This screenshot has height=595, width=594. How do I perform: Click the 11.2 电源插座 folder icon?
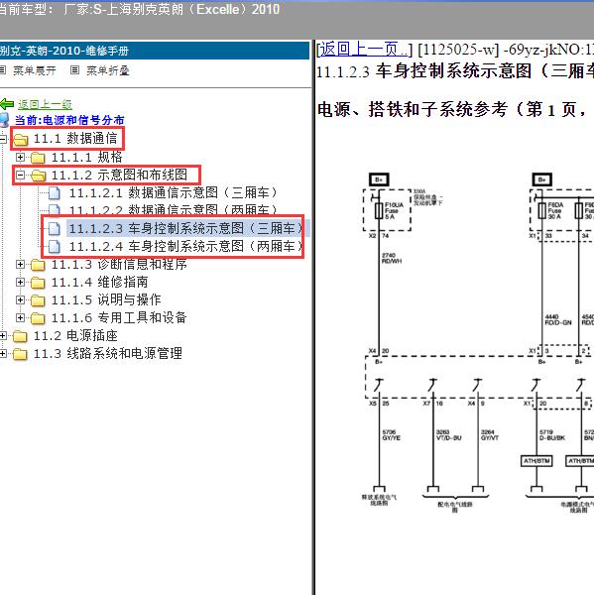pos(20,336)
